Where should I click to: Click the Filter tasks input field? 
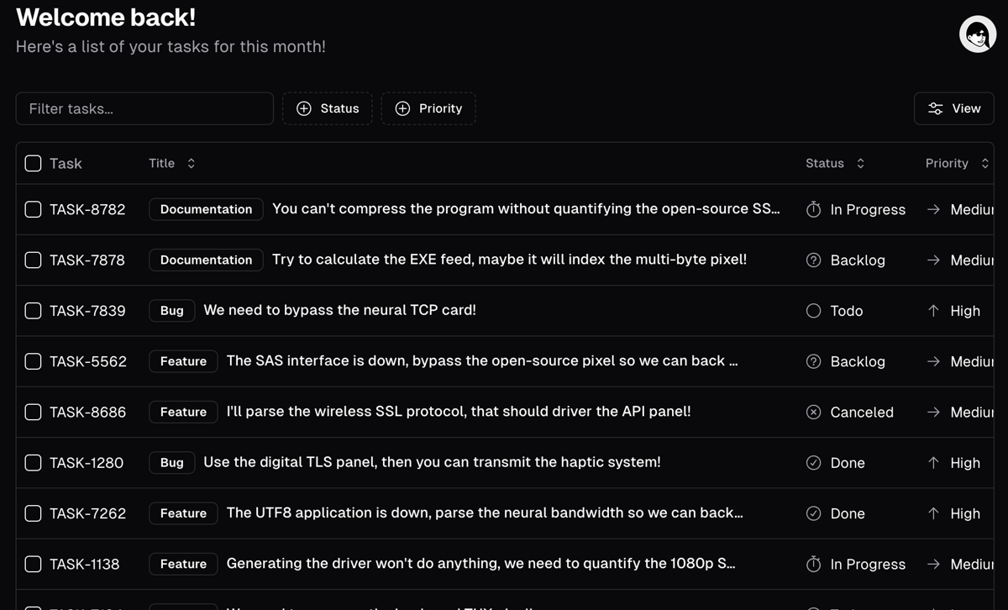(x=144, y=108)
